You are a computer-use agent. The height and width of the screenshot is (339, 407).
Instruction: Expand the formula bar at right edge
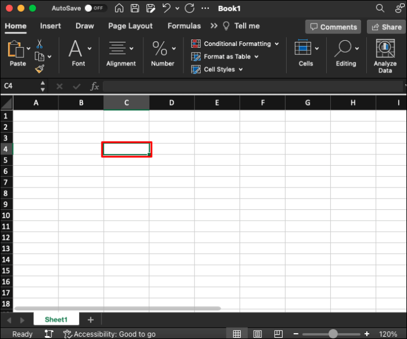405,85
